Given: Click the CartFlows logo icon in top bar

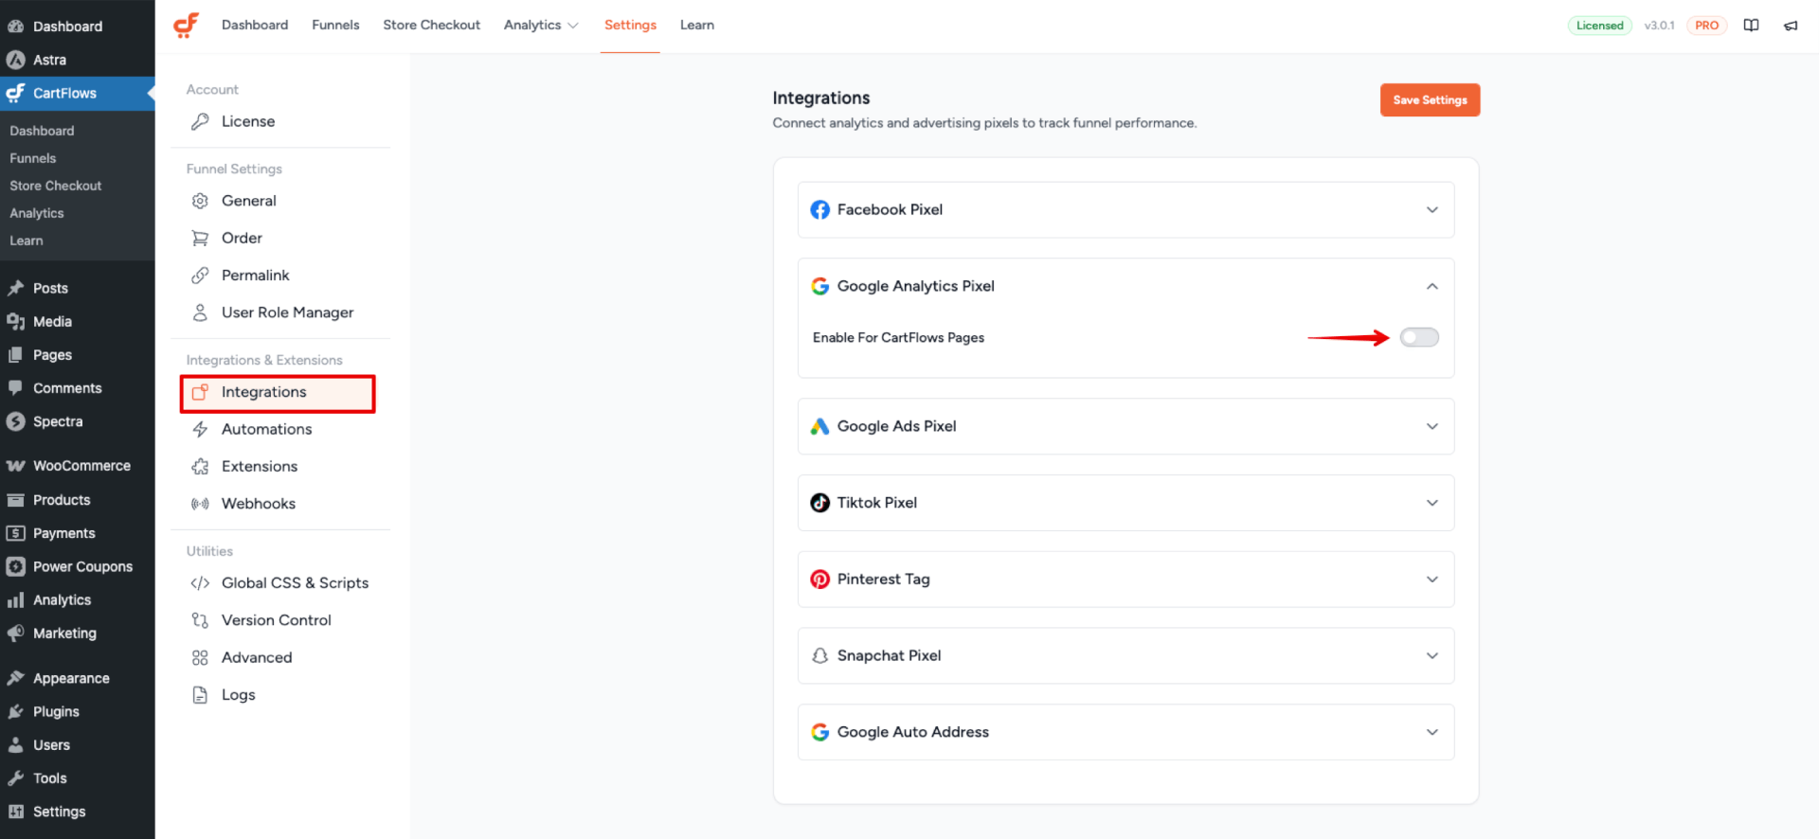Looking at the screenshot, I should (x=186, y=25).
